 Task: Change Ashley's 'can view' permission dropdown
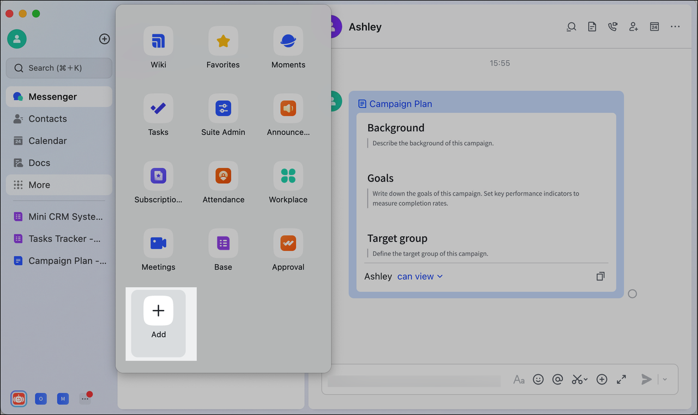[x=420, y=276]
